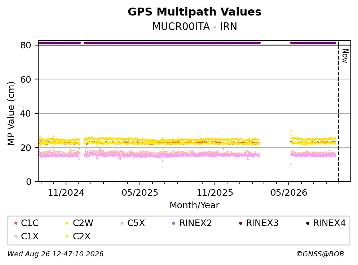Click the C2W yellow legend marker
358x265 pixels.
[x=67, y=223]
